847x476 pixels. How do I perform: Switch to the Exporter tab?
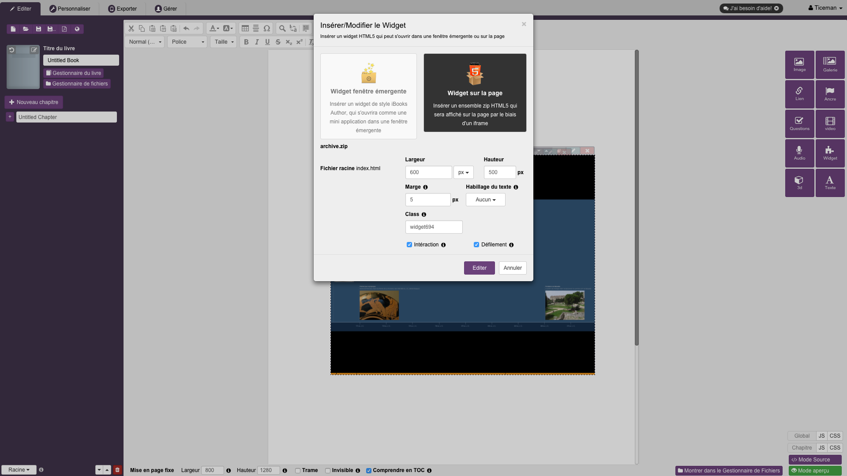click(x=123, y=9)
